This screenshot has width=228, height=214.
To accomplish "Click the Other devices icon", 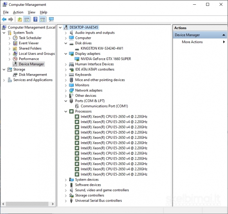I will point(71,96).
